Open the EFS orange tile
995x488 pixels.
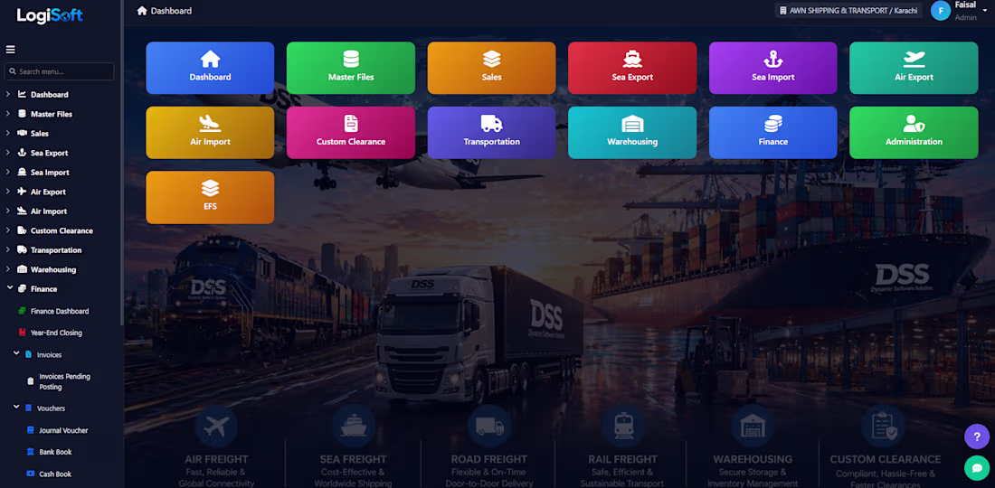210,197
